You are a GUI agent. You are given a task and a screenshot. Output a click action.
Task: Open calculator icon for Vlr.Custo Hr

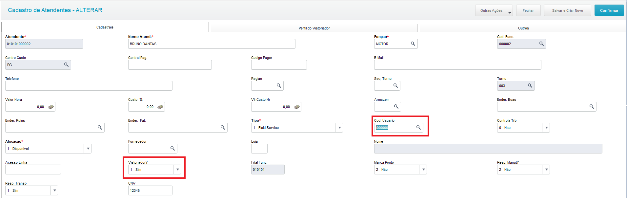coord(297,107)
